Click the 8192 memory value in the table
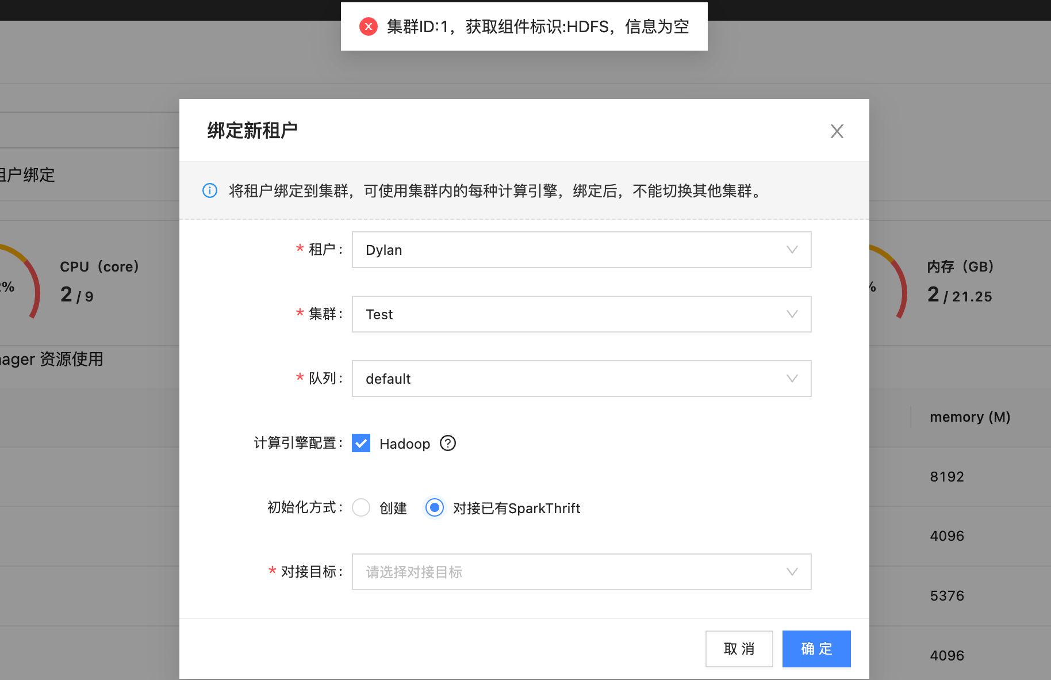 tap(946, 476)
